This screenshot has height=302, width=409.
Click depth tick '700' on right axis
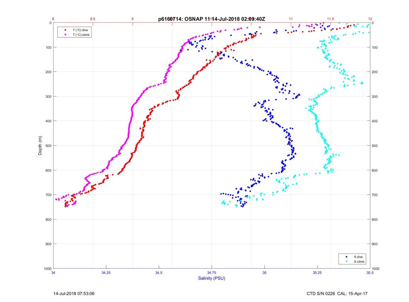[375, 195]
